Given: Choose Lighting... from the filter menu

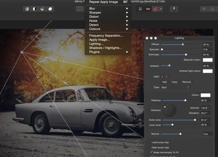Looking at the screenshot, I should point(96,44).
